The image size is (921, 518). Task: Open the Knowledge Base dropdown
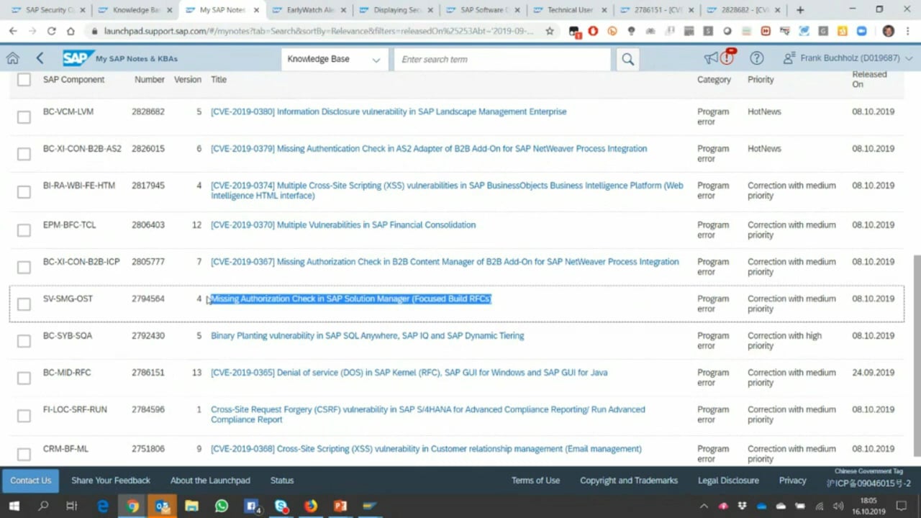coord(334,60)
